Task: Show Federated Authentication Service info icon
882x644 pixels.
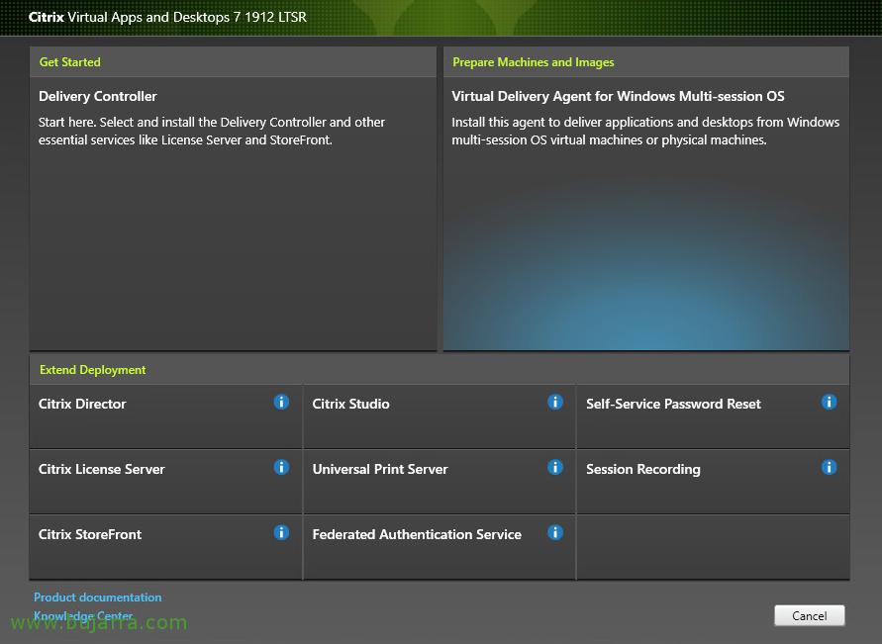Action: [x=555, y=532]
